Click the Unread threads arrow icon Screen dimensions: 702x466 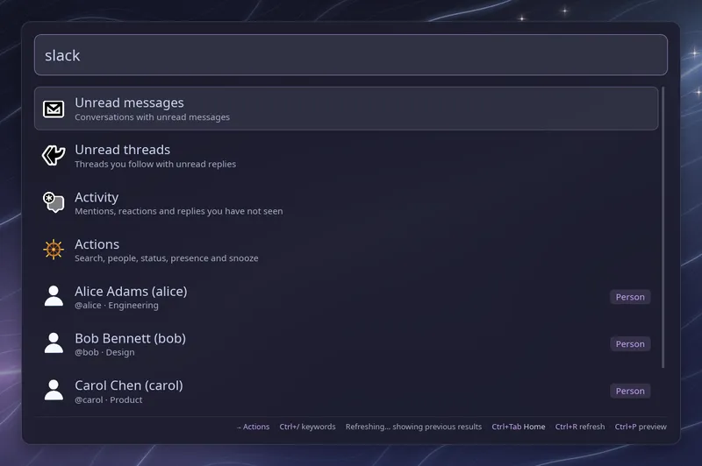tap(54, 156)
